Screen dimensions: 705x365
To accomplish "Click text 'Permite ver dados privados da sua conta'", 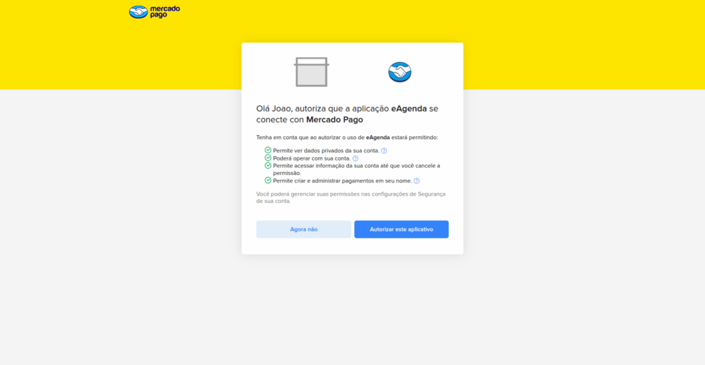I will click(326, 151).
